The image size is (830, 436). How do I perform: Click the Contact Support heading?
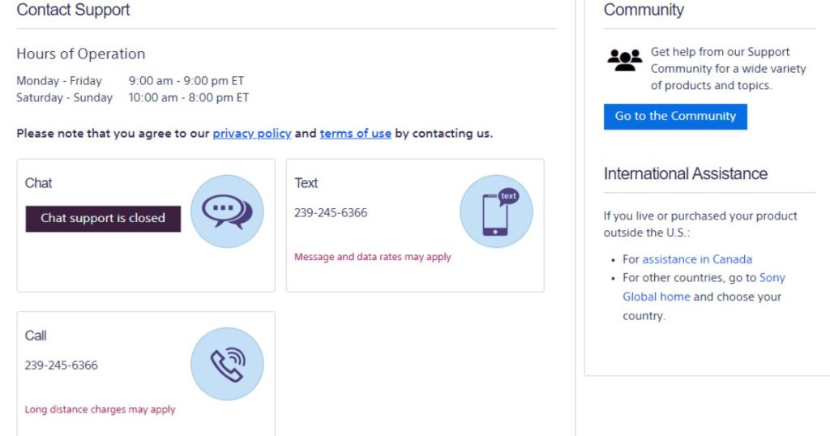pos(73,10)
